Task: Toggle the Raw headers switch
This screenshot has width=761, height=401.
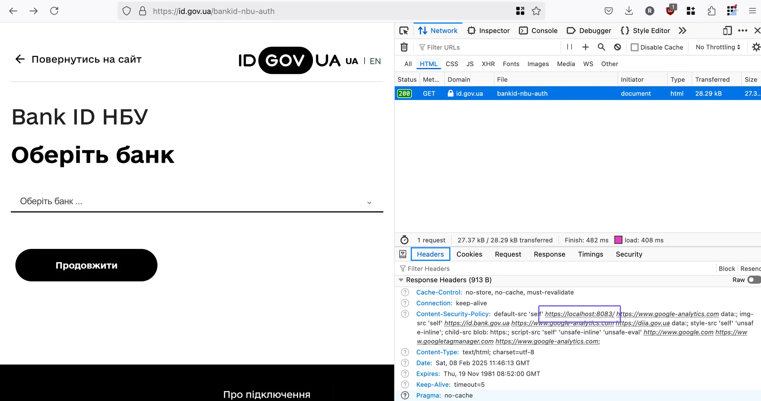Action: click(x=753, y=280)
